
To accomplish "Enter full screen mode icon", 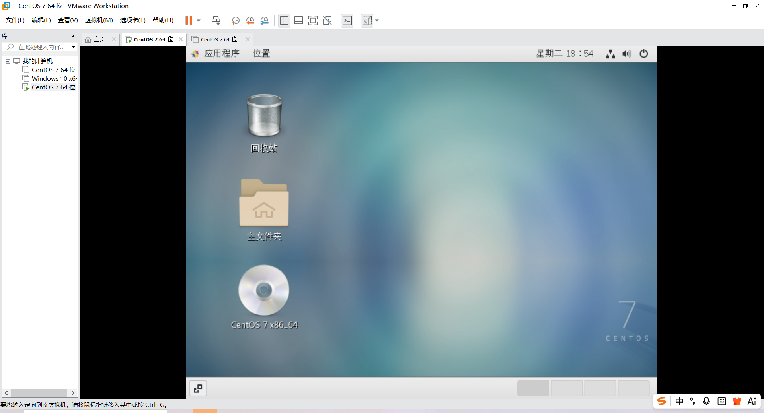I will (313, 21).
